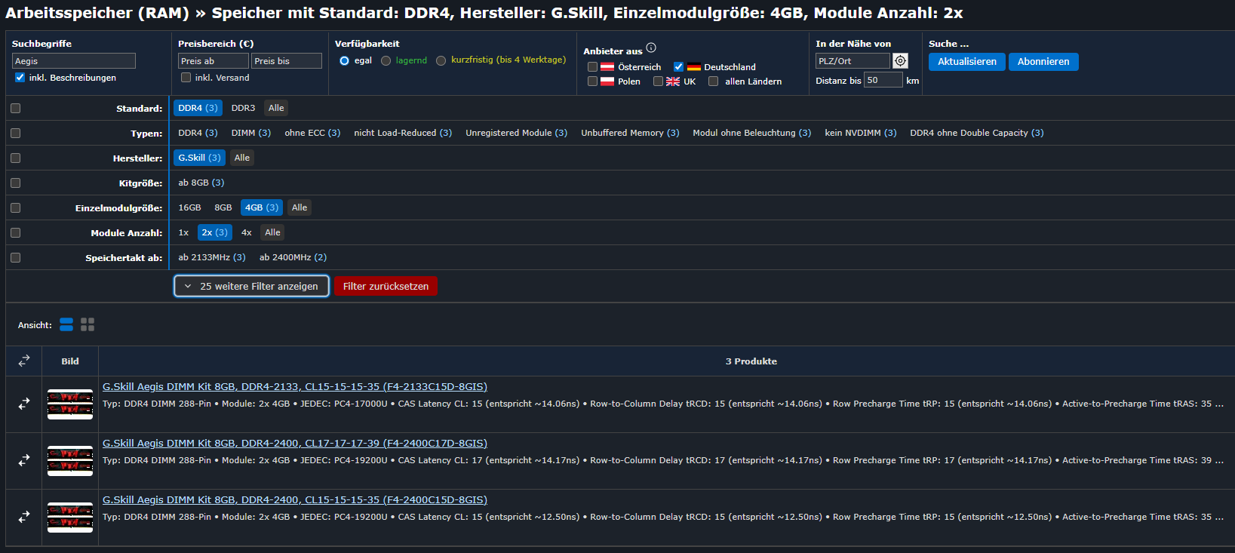The height and width of the screenshot is (553, 1235).
Task: Select Alle in Standard filter row
Action: (x=276, y=108)
